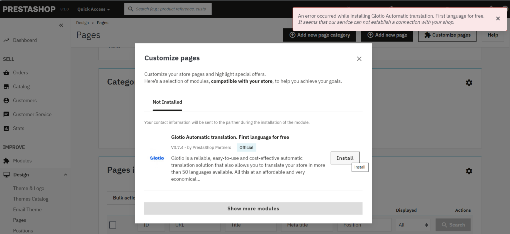Image resolution: width=510 pixels, height=234 pixels.
Task: Open the Displayed filter 'All' dropdown
Action: 413,225
